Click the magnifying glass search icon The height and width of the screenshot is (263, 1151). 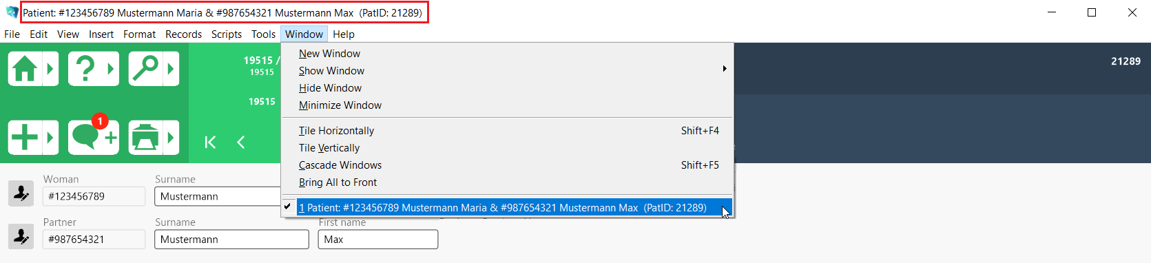[145, 69]
